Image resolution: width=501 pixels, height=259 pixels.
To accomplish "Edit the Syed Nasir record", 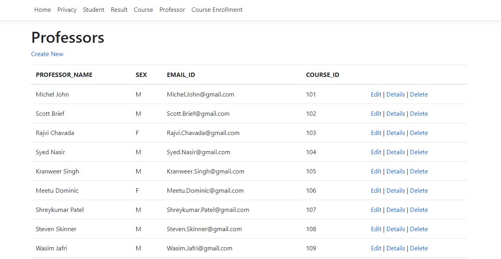I will pyautogui.click(x=376, y=152).
